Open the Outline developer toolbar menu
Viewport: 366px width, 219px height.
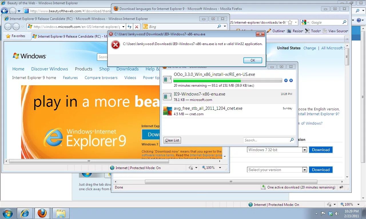coord(277,31)
